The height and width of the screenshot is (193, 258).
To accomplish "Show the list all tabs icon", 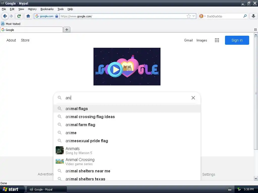I will 255,30.
